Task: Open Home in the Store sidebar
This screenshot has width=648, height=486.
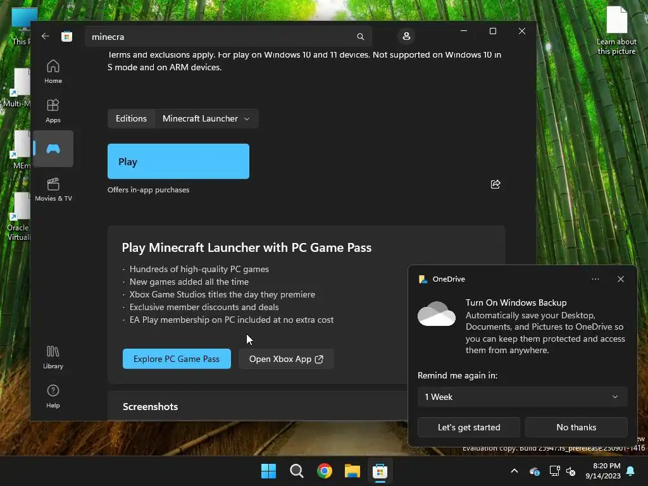Action: pos(53,72)
